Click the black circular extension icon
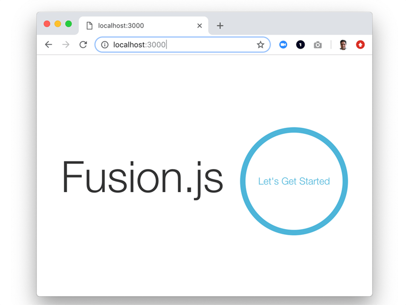 300,45
